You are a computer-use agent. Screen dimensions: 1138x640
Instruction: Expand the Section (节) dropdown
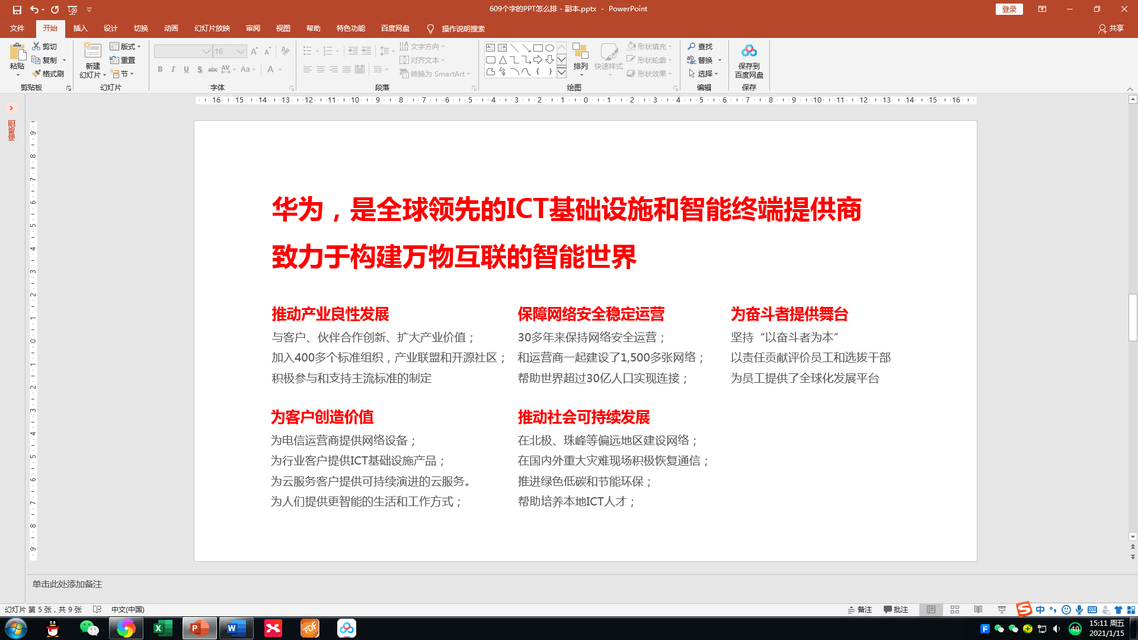coord(123,73)
